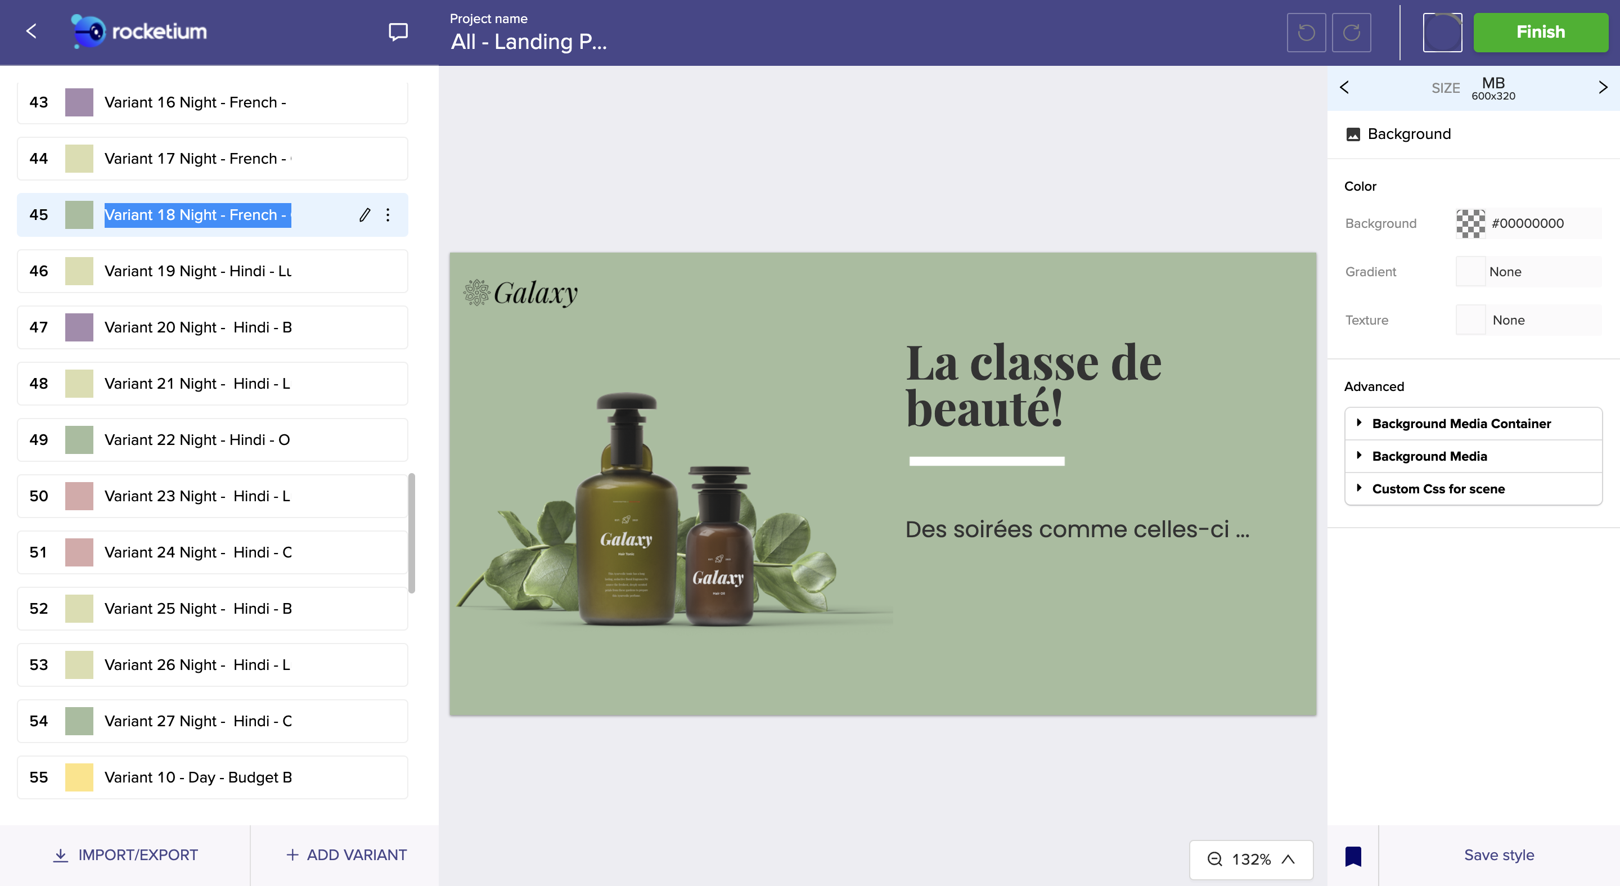The width and height of the screenshot is (1620, 886).
Task: Click ADD VARIANT button
Action: coord(346,855)
